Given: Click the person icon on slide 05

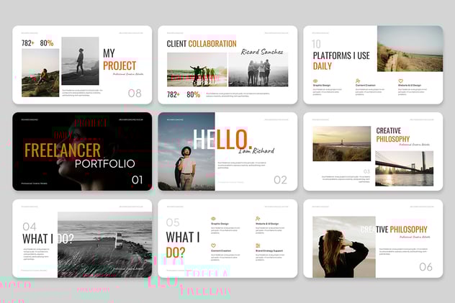Looking at the screenshot, I should [x=258, y=219].
